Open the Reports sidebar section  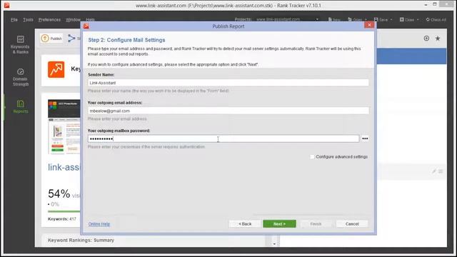(x=21, y=106)
